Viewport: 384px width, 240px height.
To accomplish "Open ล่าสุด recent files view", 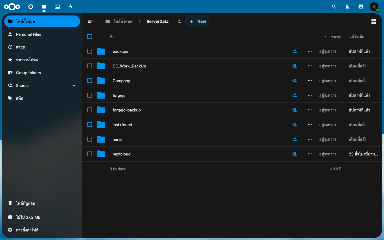I will (42, 47).
